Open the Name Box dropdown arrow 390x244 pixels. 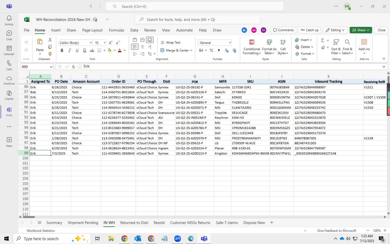tap(51, 67)
